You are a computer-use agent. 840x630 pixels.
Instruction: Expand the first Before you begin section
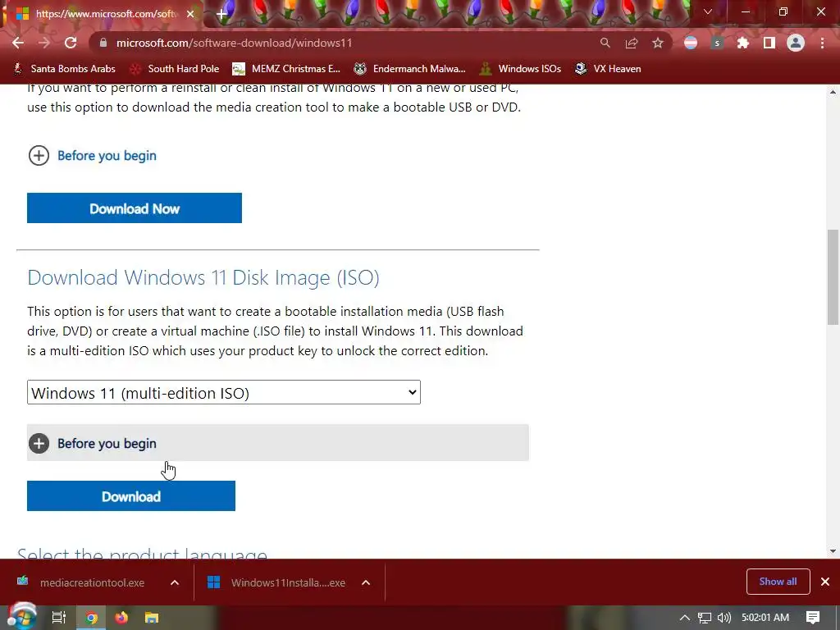pyautogui.click(x=92, y=155)
